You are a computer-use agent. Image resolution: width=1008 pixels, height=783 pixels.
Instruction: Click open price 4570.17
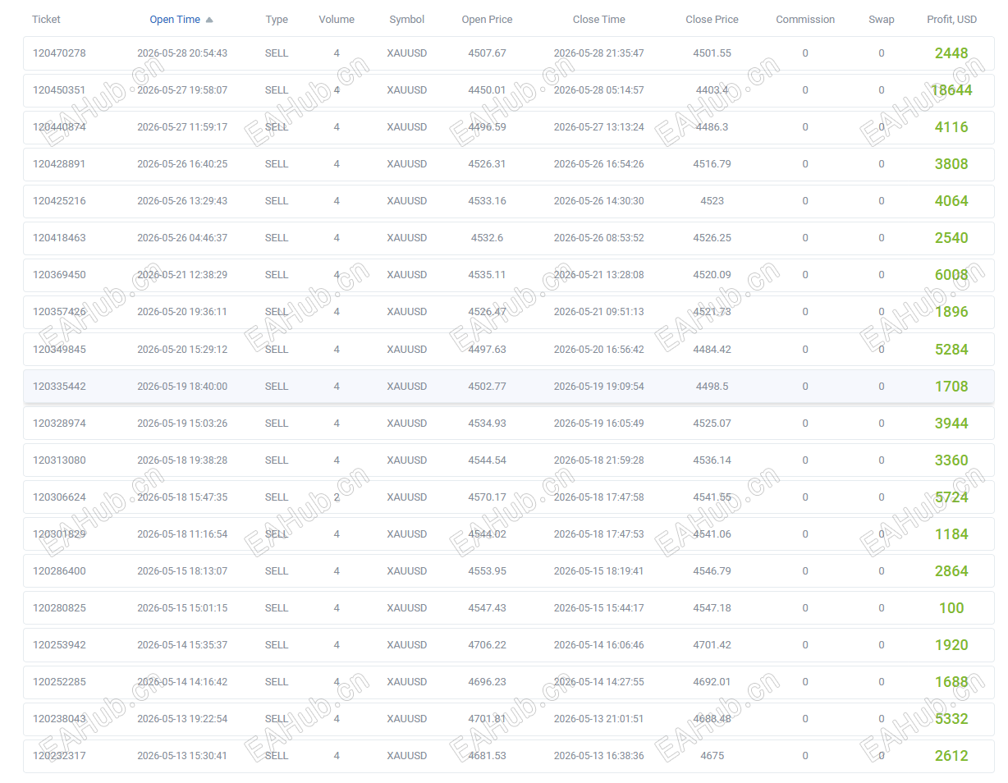[x=487, y=497]
